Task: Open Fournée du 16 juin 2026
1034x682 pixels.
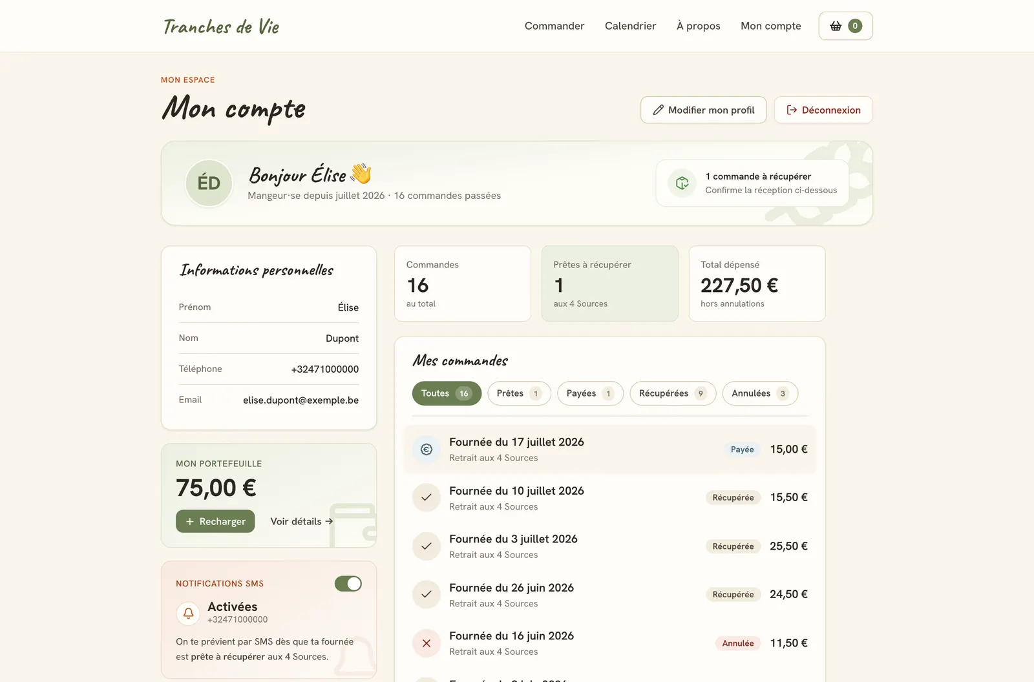Action: point(610,643)
